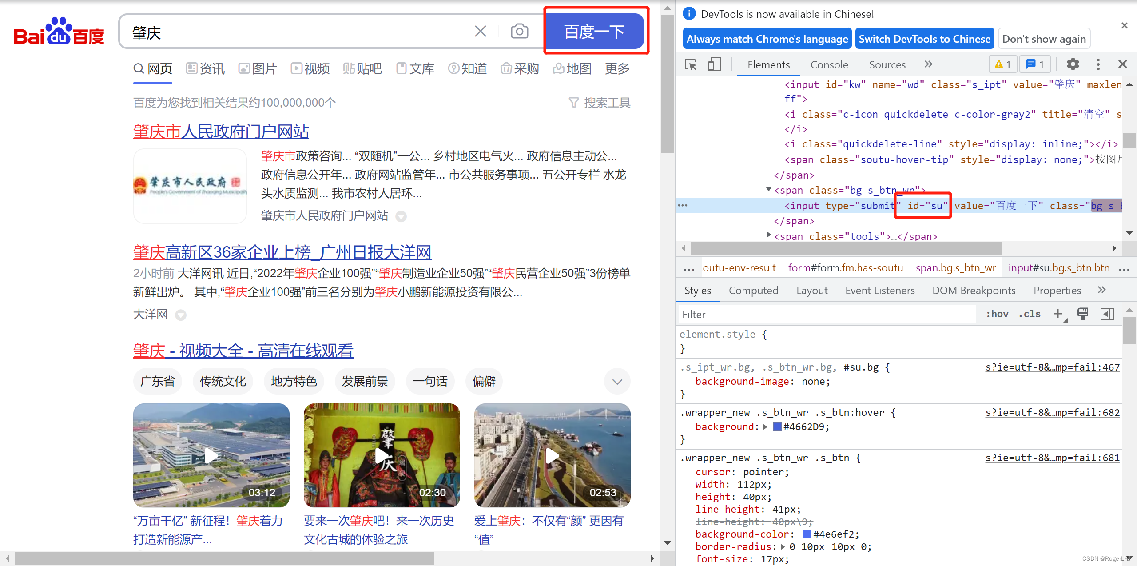Expand more video filter chips chevron
Image resolution: width=1137 pixels, height=566 pixels.
(x=617, y=381)
